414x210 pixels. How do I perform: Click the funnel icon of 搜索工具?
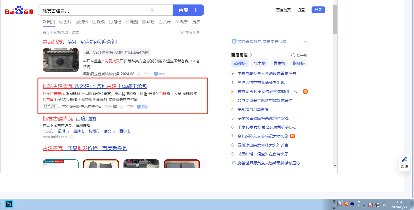point(182,32)
